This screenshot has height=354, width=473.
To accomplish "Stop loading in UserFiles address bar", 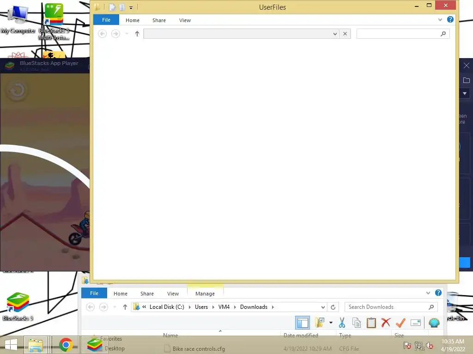I will [x=345, y=34].
